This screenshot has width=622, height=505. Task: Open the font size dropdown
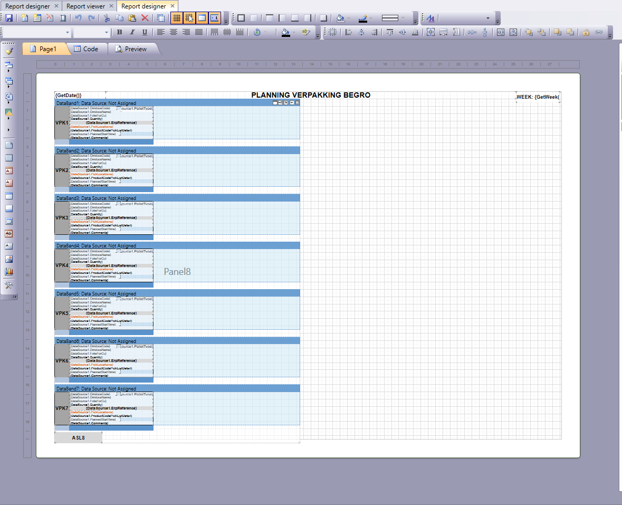point(106,32)
